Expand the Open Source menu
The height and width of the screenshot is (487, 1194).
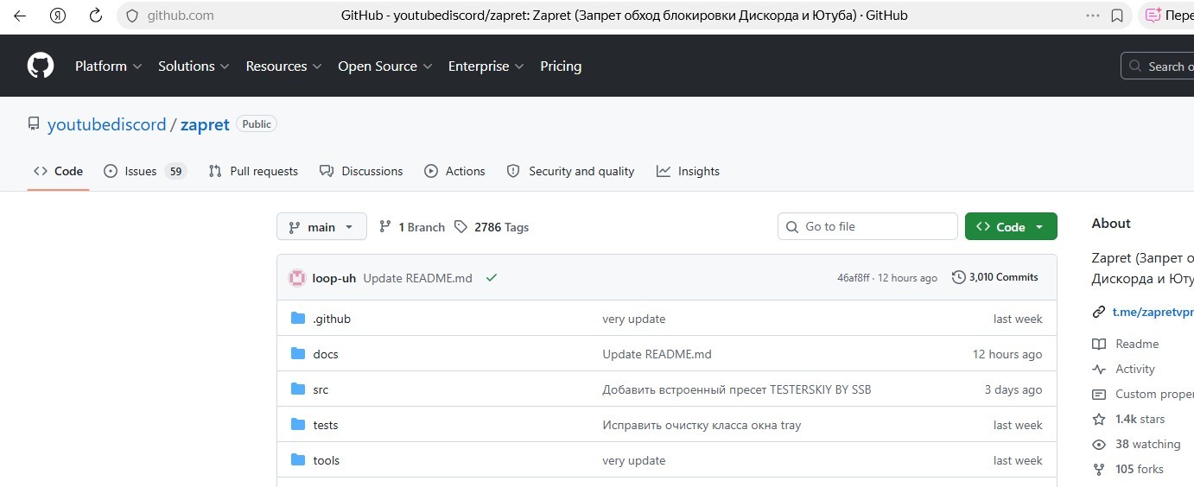[x=384, y=66]
